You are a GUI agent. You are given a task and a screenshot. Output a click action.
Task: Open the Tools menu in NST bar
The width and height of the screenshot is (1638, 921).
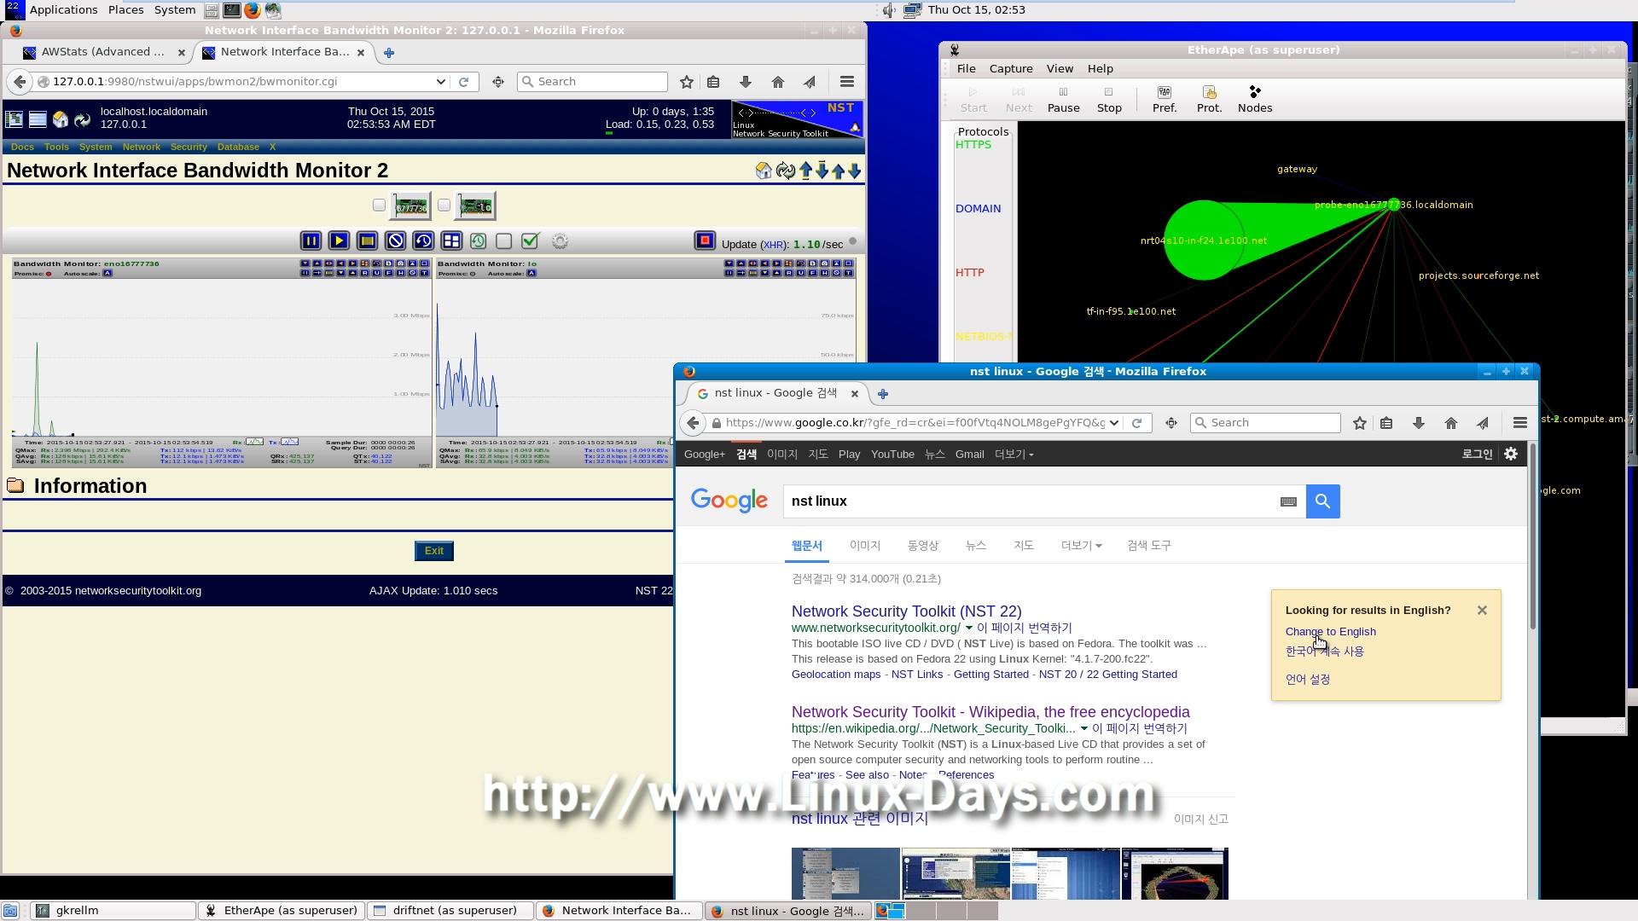coord(56,147)
